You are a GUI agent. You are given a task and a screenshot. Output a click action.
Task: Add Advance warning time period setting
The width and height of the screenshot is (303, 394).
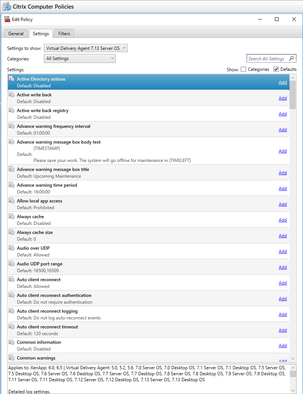(x=283, y=189)
